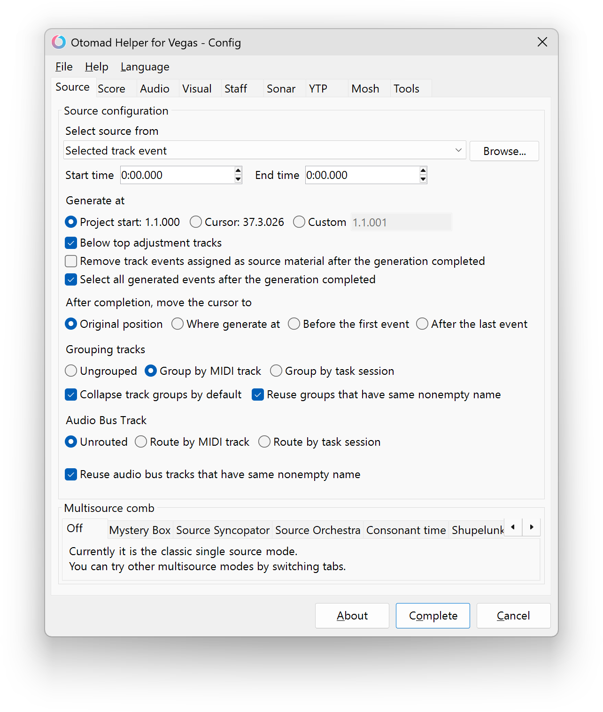This screenshot has width=603, height=712.
Task: Click the About button
Action: tap(352, 616)
